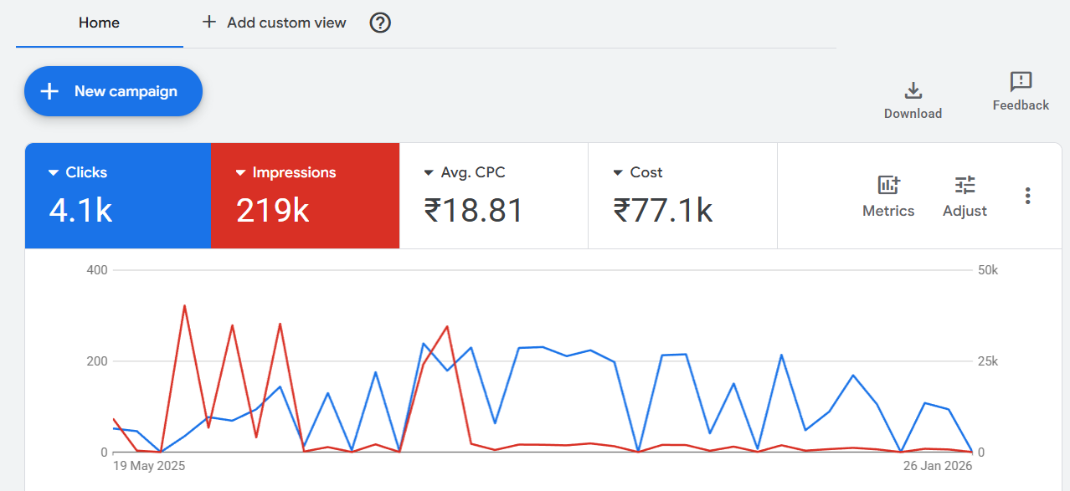Screen dimensions: 1070x491
Task: Enable the ₹77.1k Cost value on chart
Action: click(x=662, y=211)
